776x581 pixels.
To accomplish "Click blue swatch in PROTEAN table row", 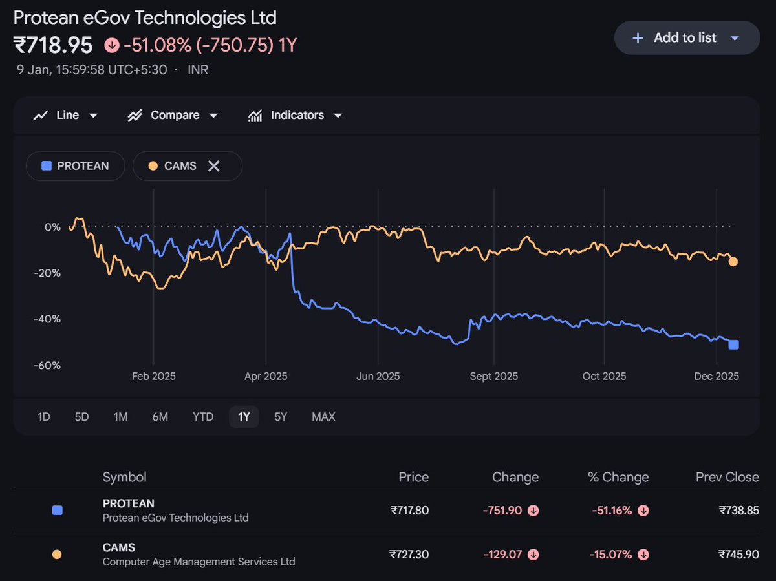I will pyautogui.click(x=57, y=511).
